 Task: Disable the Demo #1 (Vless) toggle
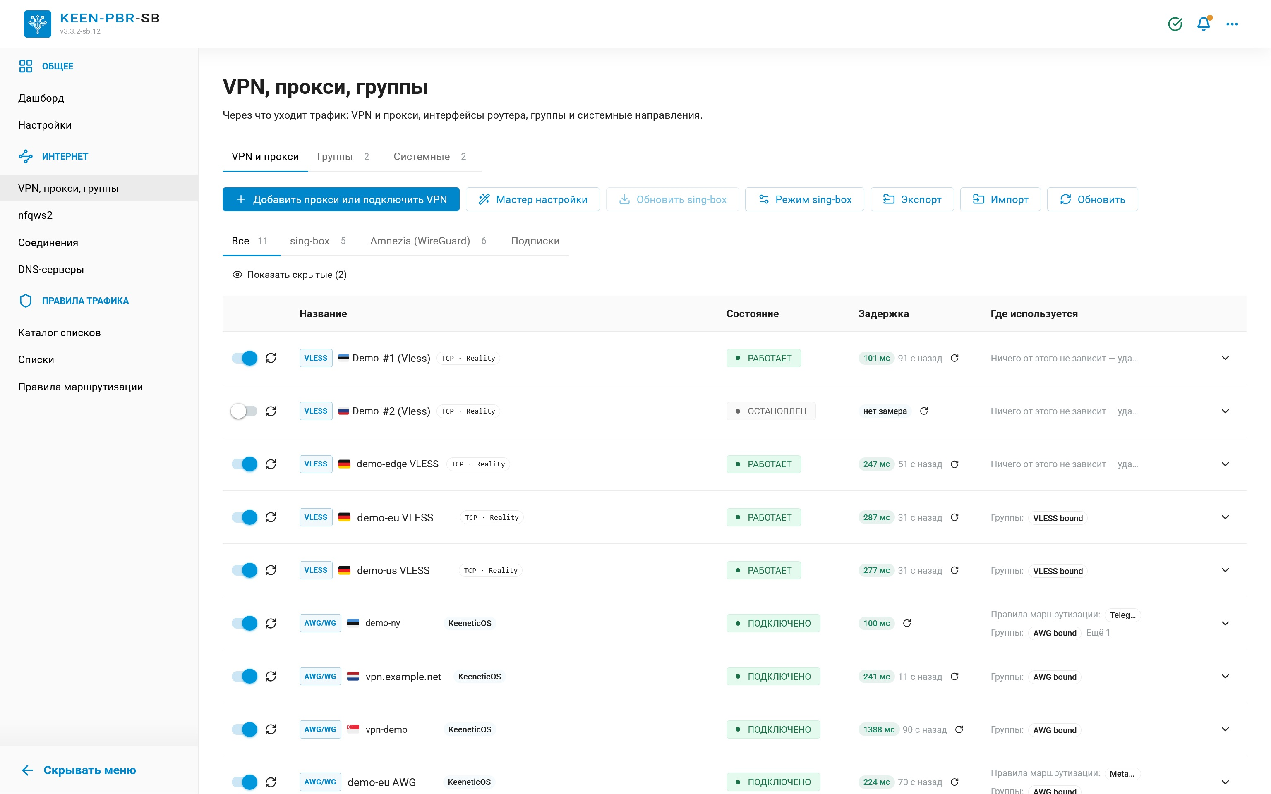click(244, 358)
